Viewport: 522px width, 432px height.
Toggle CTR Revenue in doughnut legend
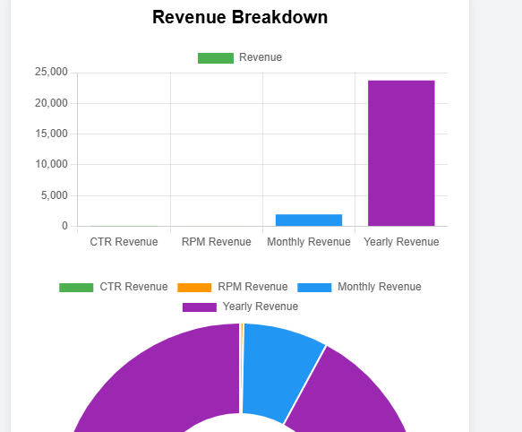[x=114, y=287]
